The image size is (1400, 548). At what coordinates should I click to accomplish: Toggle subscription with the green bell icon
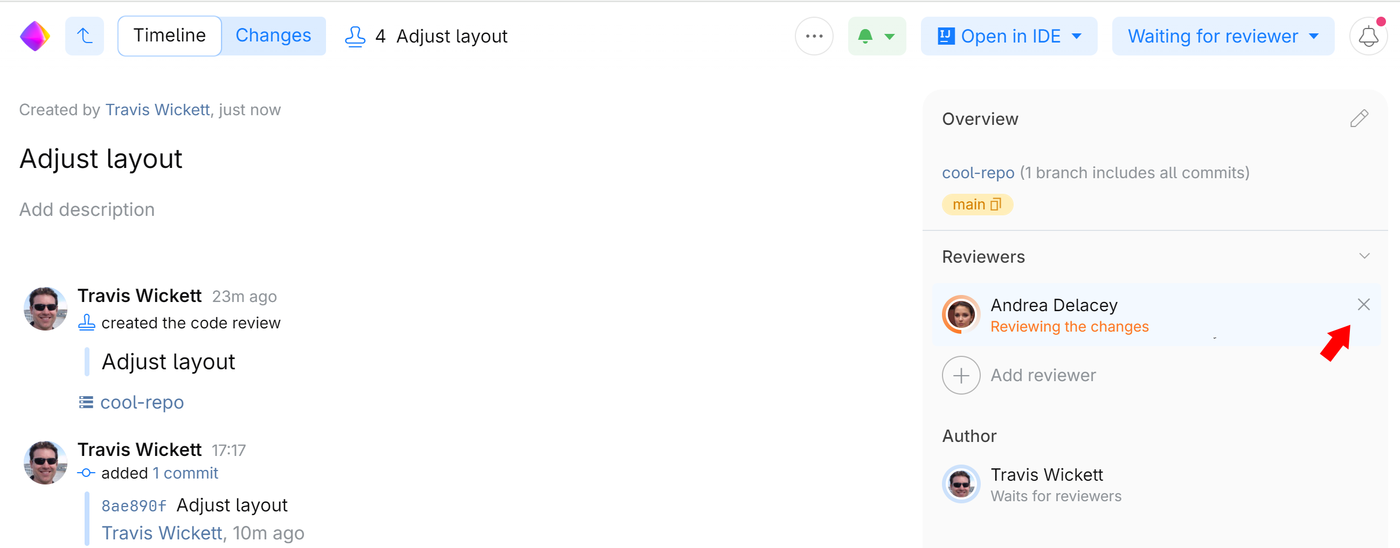pos(865,36)
